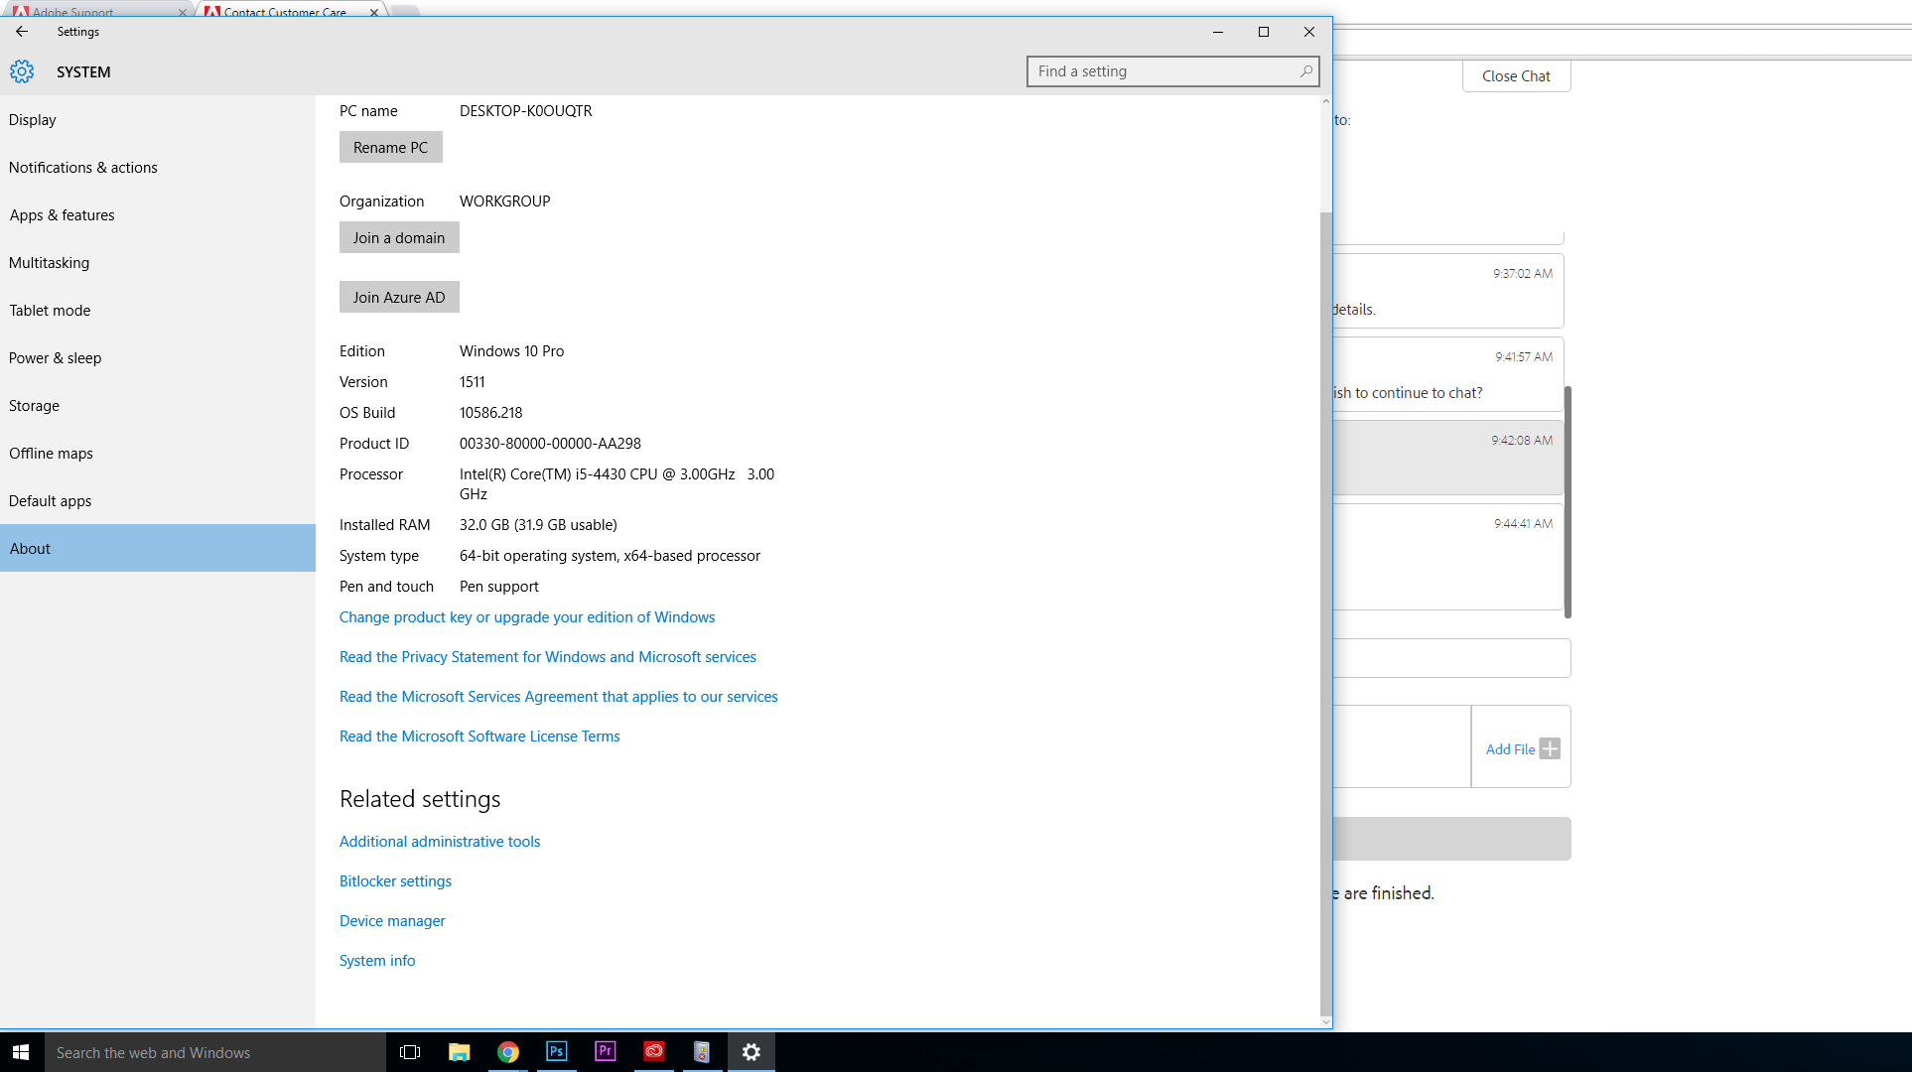The width and height of the screenshot is (1912, 1072).
Task: Click Join Azure AD button
Action: pyautogui.click(x=399, y=296)
